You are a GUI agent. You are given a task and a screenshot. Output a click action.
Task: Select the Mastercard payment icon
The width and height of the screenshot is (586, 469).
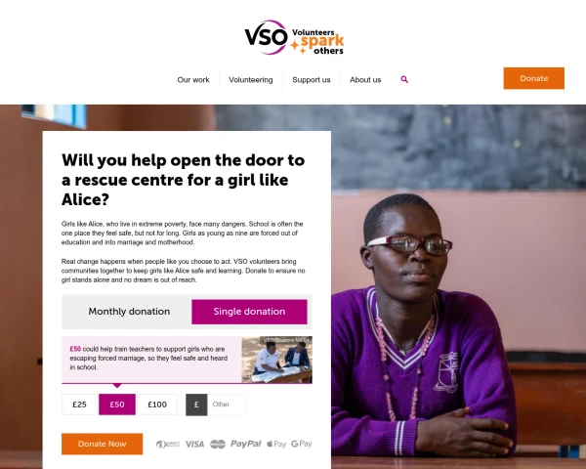coord(218,444)
